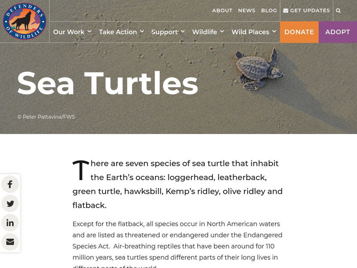
Task: Click the Sea Turtles page heading
Action: coord(108,83)
